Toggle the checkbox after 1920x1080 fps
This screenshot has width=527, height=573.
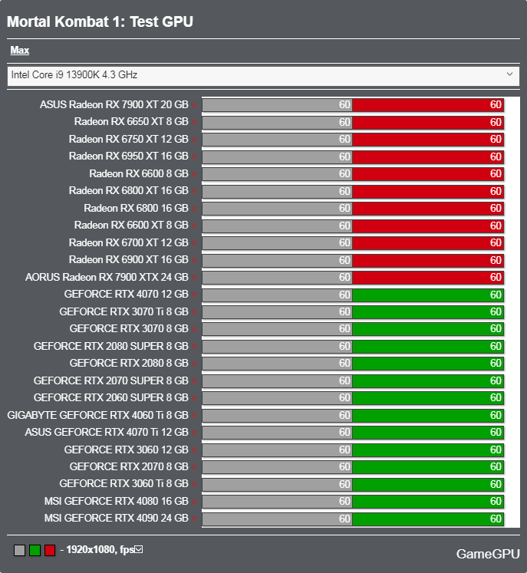click(x=139, y=549)
